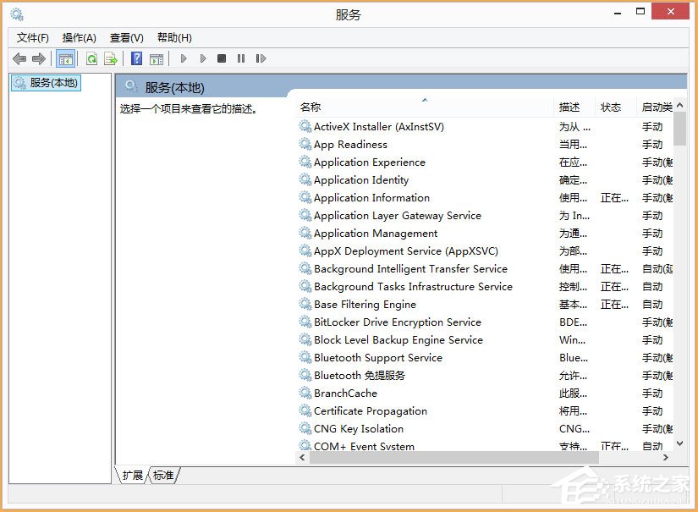
Task: Restart the selected service
Action: tap(260, 58)
